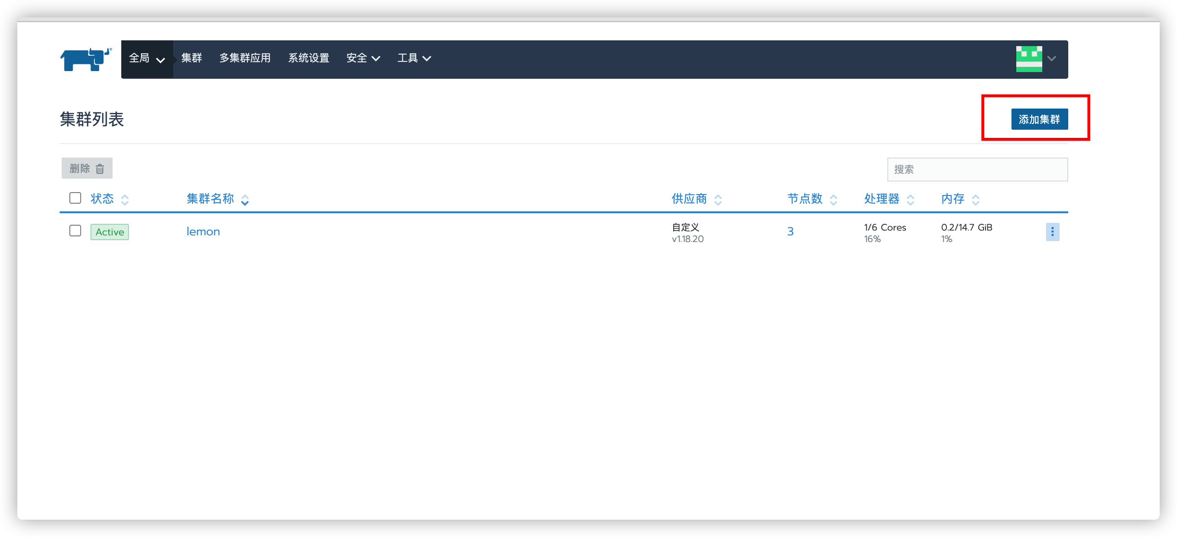Screen dimensions: 1177x537
Task: Click the 添加集群 button
Action: click(1039, 119)
